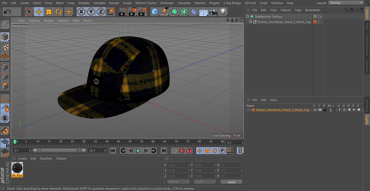Click frame 45 on timeline ruler

pos(118,142)
